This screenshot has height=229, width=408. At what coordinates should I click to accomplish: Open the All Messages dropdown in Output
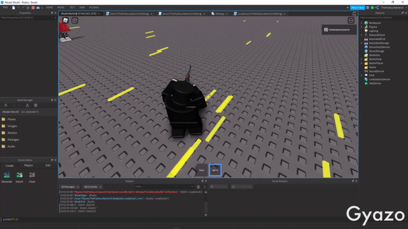[x=70, y=187]
